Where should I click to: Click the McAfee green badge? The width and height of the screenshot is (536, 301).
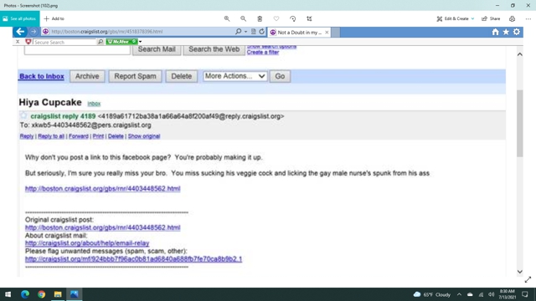pyautogui.click(x=121, y=42)
